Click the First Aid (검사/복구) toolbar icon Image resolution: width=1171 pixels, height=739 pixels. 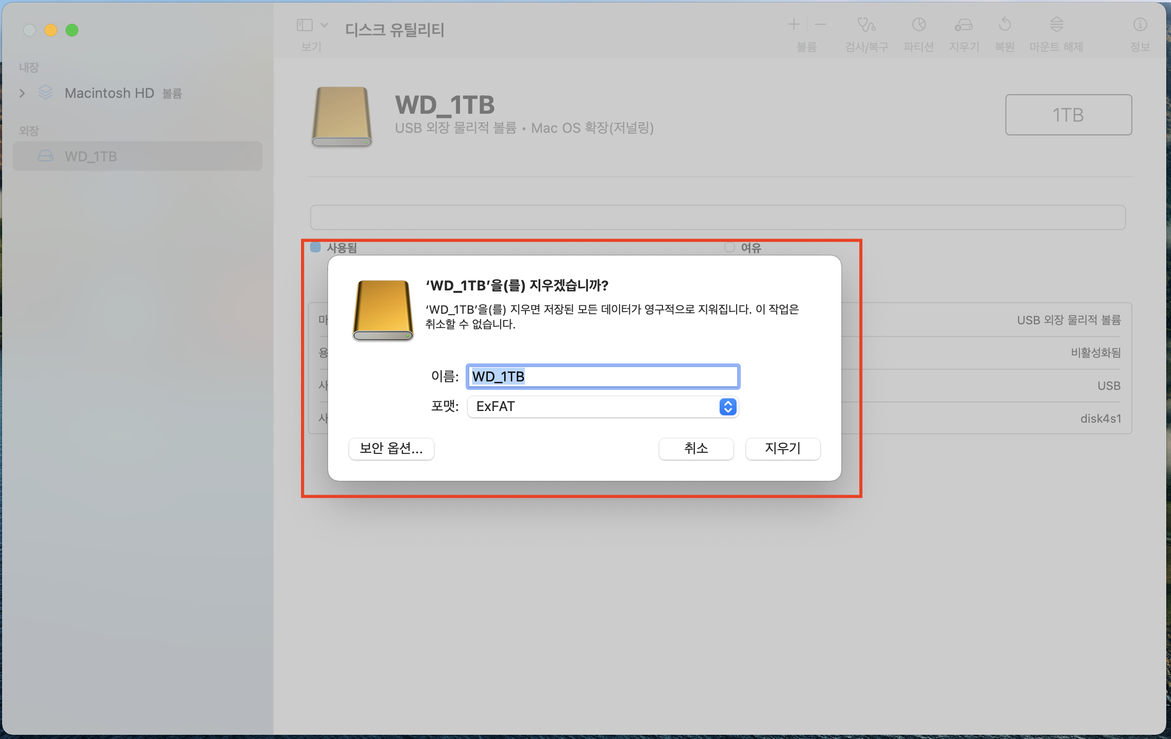coord(866,25)
